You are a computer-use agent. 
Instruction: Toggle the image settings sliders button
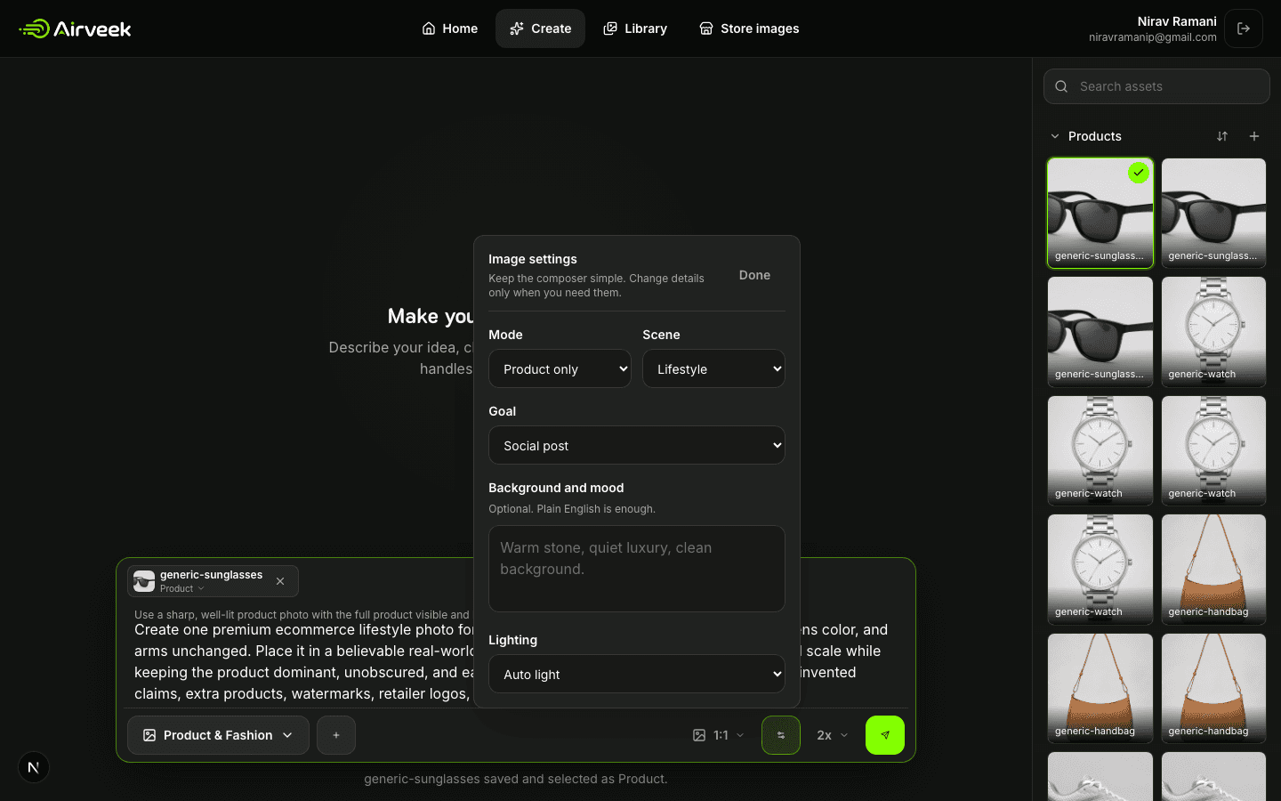[781, 735]
